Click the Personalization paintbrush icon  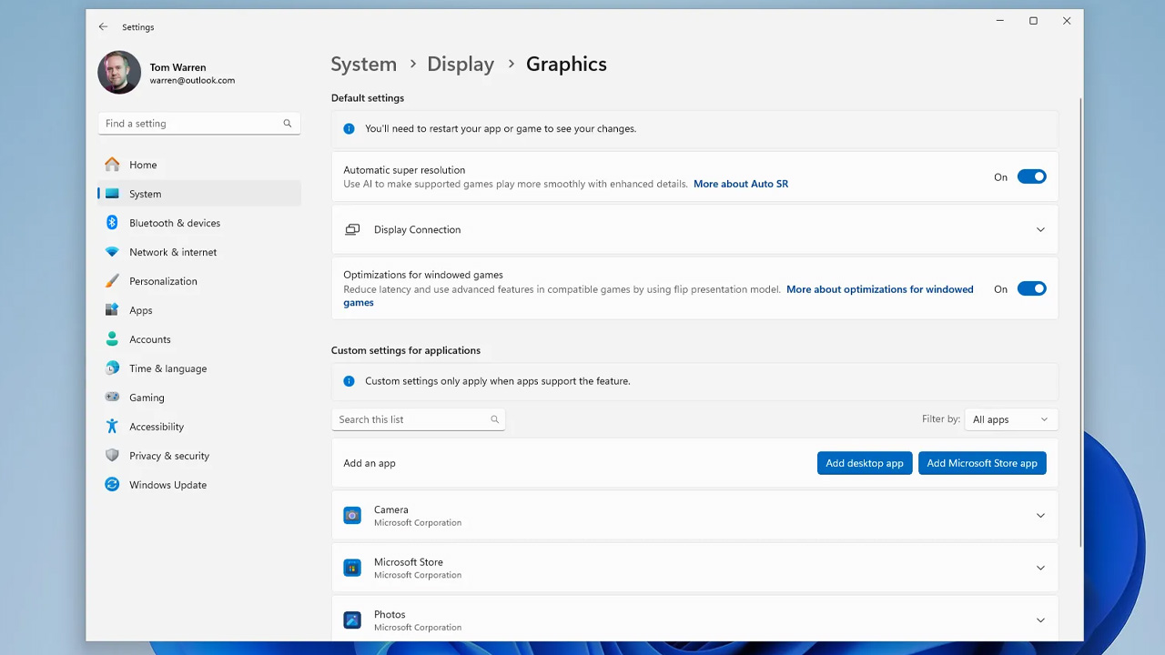coord(112,281)
